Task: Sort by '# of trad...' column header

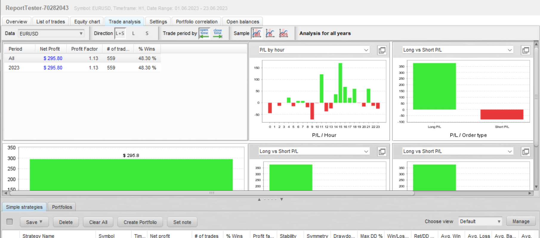Action: point(118,49)
